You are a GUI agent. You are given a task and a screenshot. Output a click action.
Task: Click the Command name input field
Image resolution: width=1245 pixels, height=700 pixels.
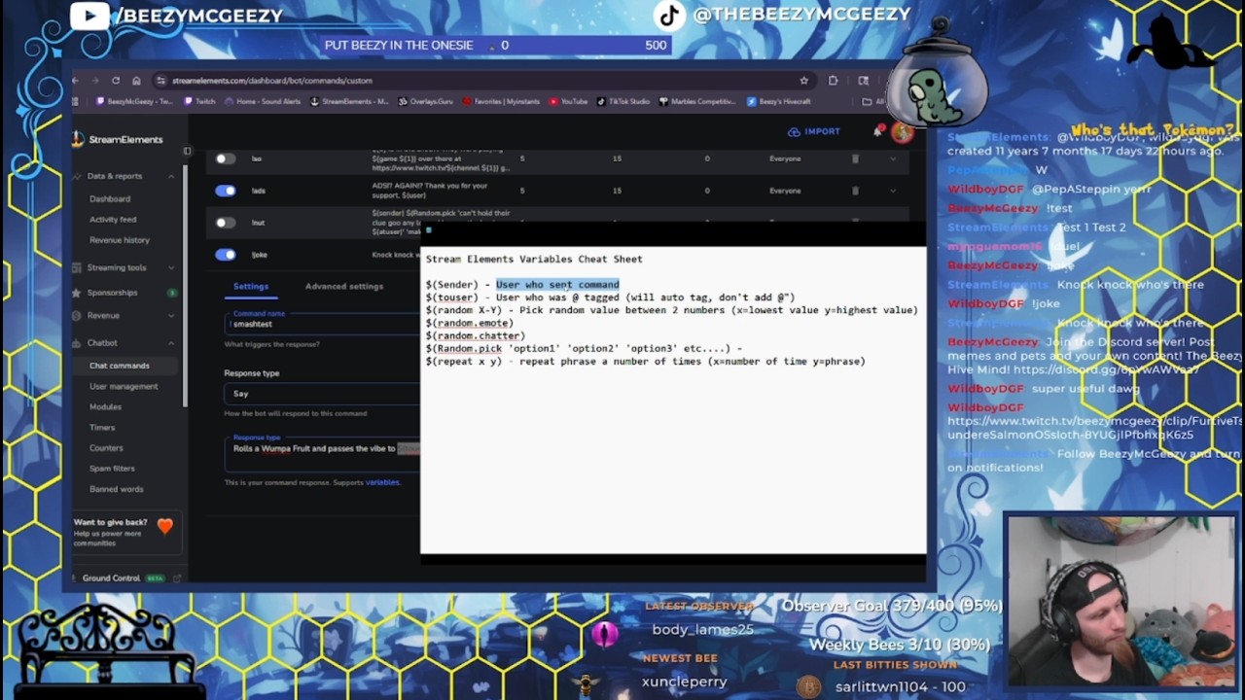pyautogui.click(x=323, y=322)
